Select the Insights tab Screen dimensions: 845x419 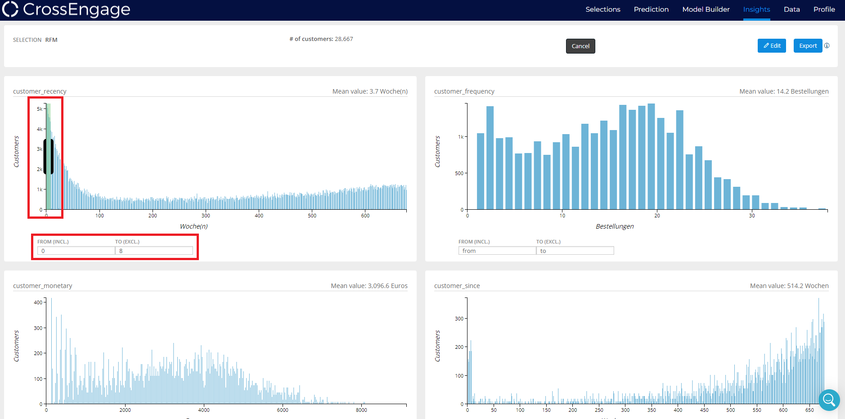756,9
